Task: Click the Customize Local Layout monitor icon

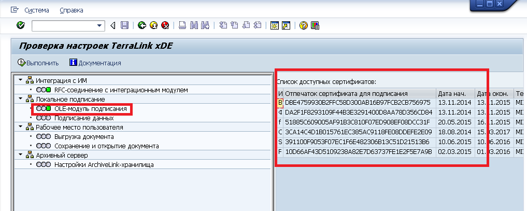Action: (315, 25)
